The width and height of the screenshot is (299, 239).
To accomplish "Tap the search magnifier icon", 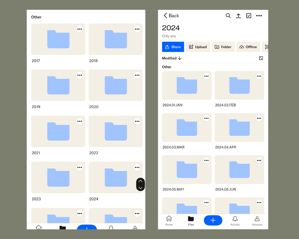I will pos(228,16).
